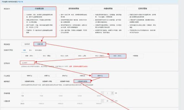Decrease compute resources LCU with minus button
Viewport: 184px width, 110px height.
click(x=102, y=101)
